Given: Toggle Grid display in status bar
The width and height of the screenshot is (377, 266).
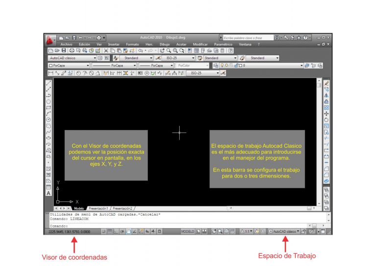Looking at the screenshot, I should coord(110,231).
